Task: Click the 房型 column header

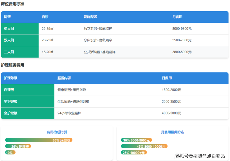Action: click(x=7, y=17)
